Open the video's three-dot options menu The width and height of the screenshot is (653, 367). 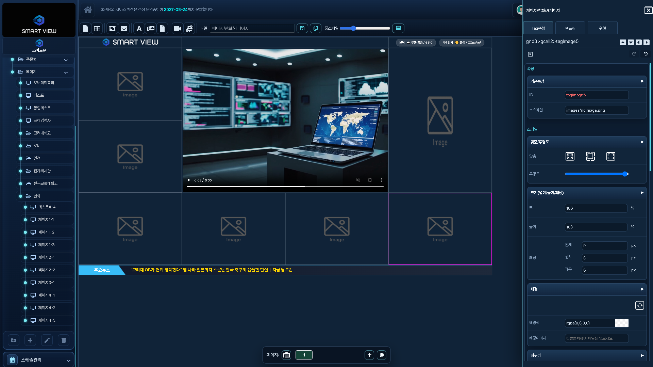pyautogui.click(x=382, y=180)
